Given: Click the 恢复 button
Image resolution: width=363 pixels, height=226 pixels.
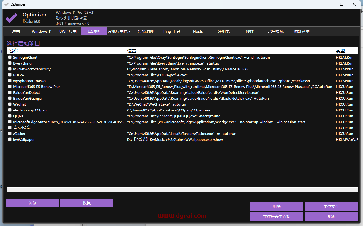Looking at the screenshot, I should click(x=87, y=203).
